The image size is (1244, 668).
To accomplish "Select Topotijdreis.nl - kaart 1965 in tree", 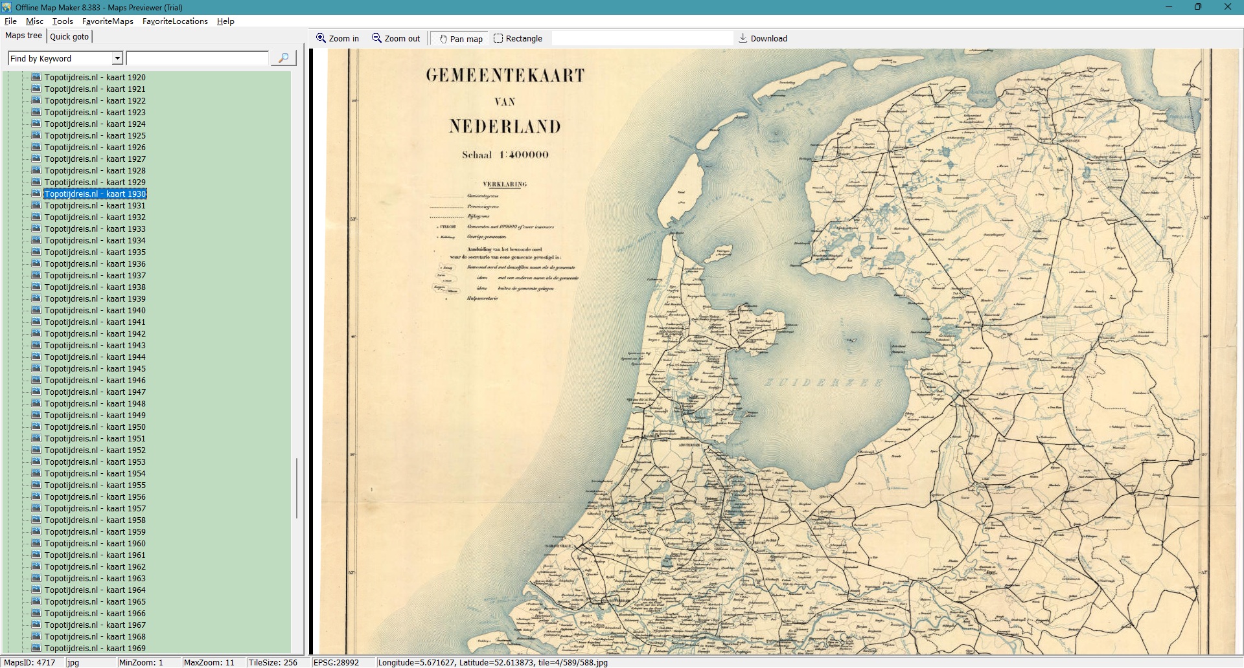I will pos(95,601).
